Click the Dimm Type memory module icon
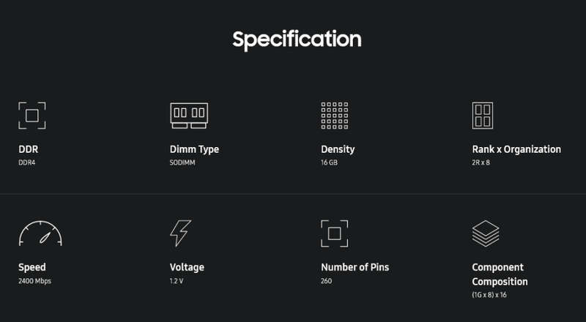This screenshot has width=586, height=322. 189,116
